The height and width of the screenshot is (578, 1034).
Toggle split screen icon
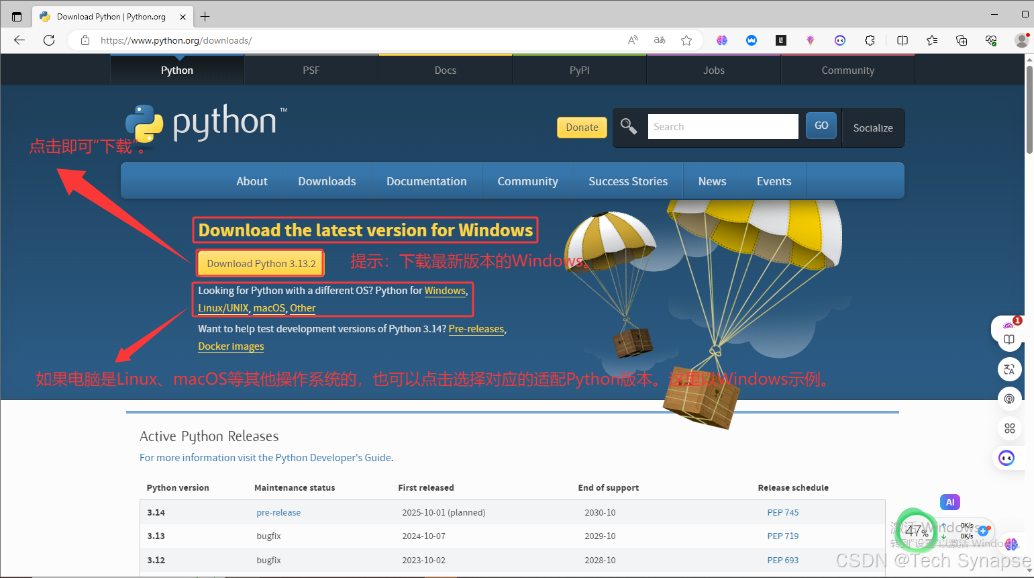pyautogui.click(x=902, y=40)
